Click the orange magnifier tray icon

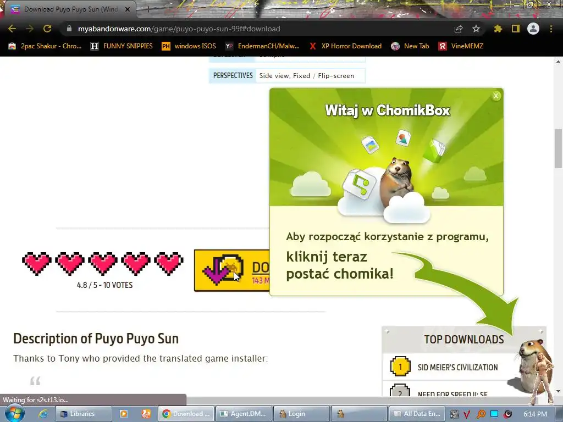tap(481, 414)
